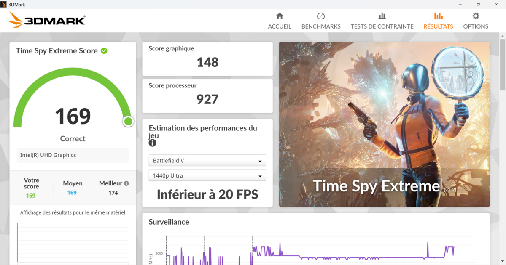Click the Score processeur value 927
This screenshot has width=506, height=265.
[x=207, y=99]
